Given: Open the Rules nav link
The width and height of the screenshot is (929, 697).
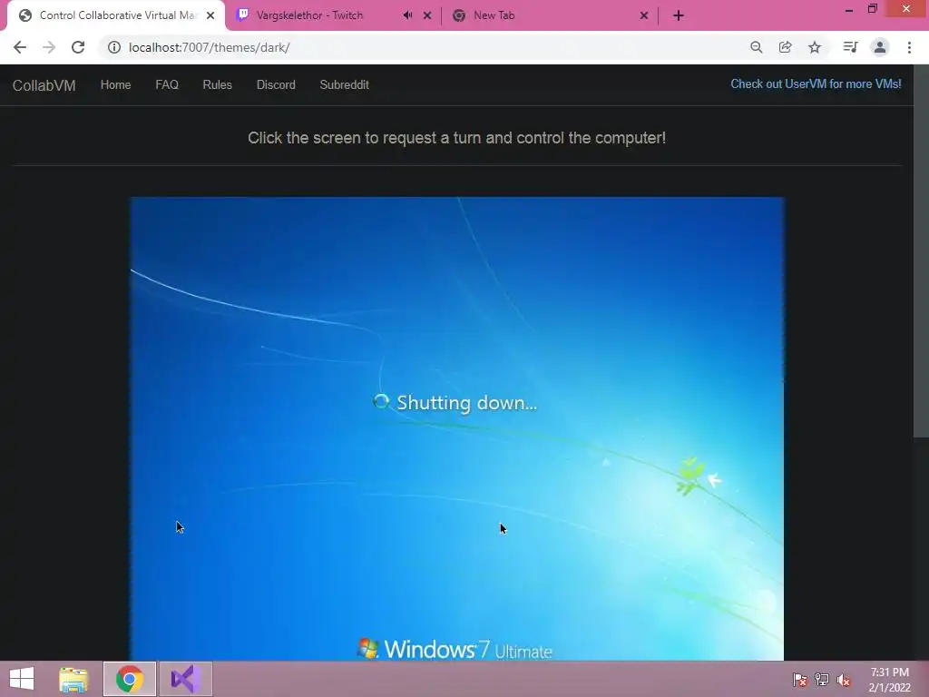Looking at the screenshot, I should coord(217,84).
